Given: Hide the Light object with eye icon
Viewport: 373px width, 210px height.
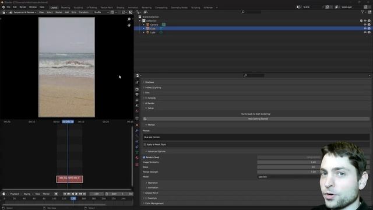Looking at the screenshot, I should coord(365,33).
